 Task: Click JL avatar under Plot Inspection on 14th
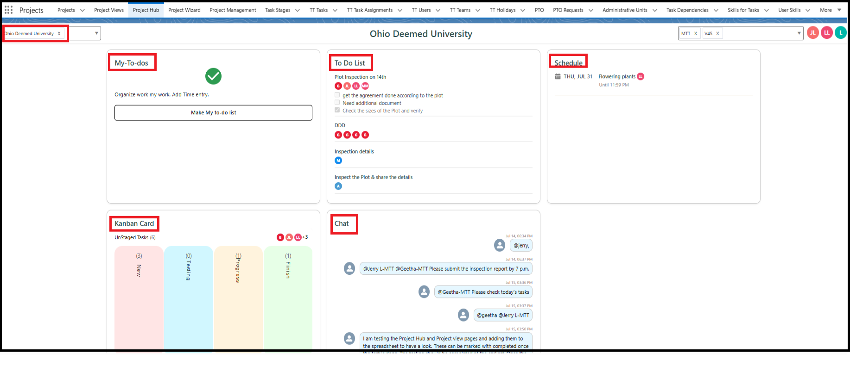coord(347,86)
